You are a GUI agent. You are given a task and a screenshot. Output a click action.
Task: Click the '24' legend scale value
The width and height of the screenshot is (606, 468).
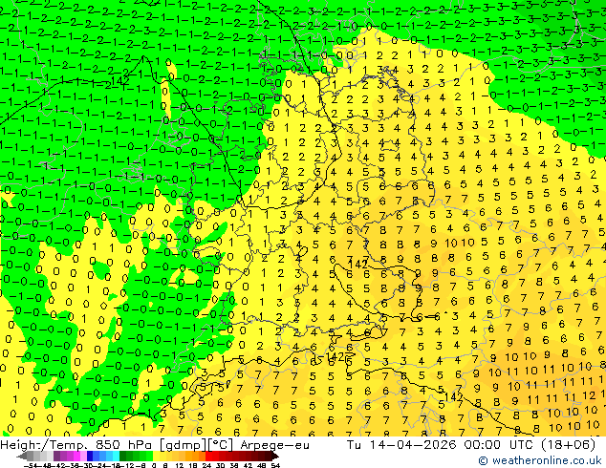(x=206, y=465)
